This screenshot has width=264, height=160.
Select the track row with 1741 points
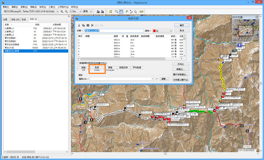36,45
